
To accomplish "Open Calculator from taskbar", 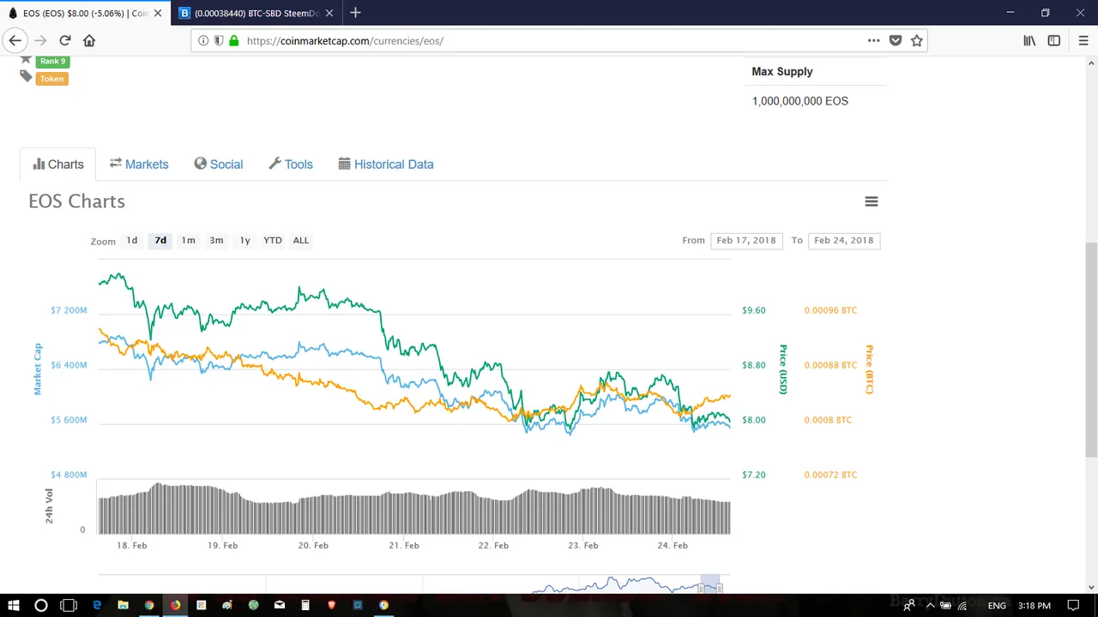I will (305, 605).
